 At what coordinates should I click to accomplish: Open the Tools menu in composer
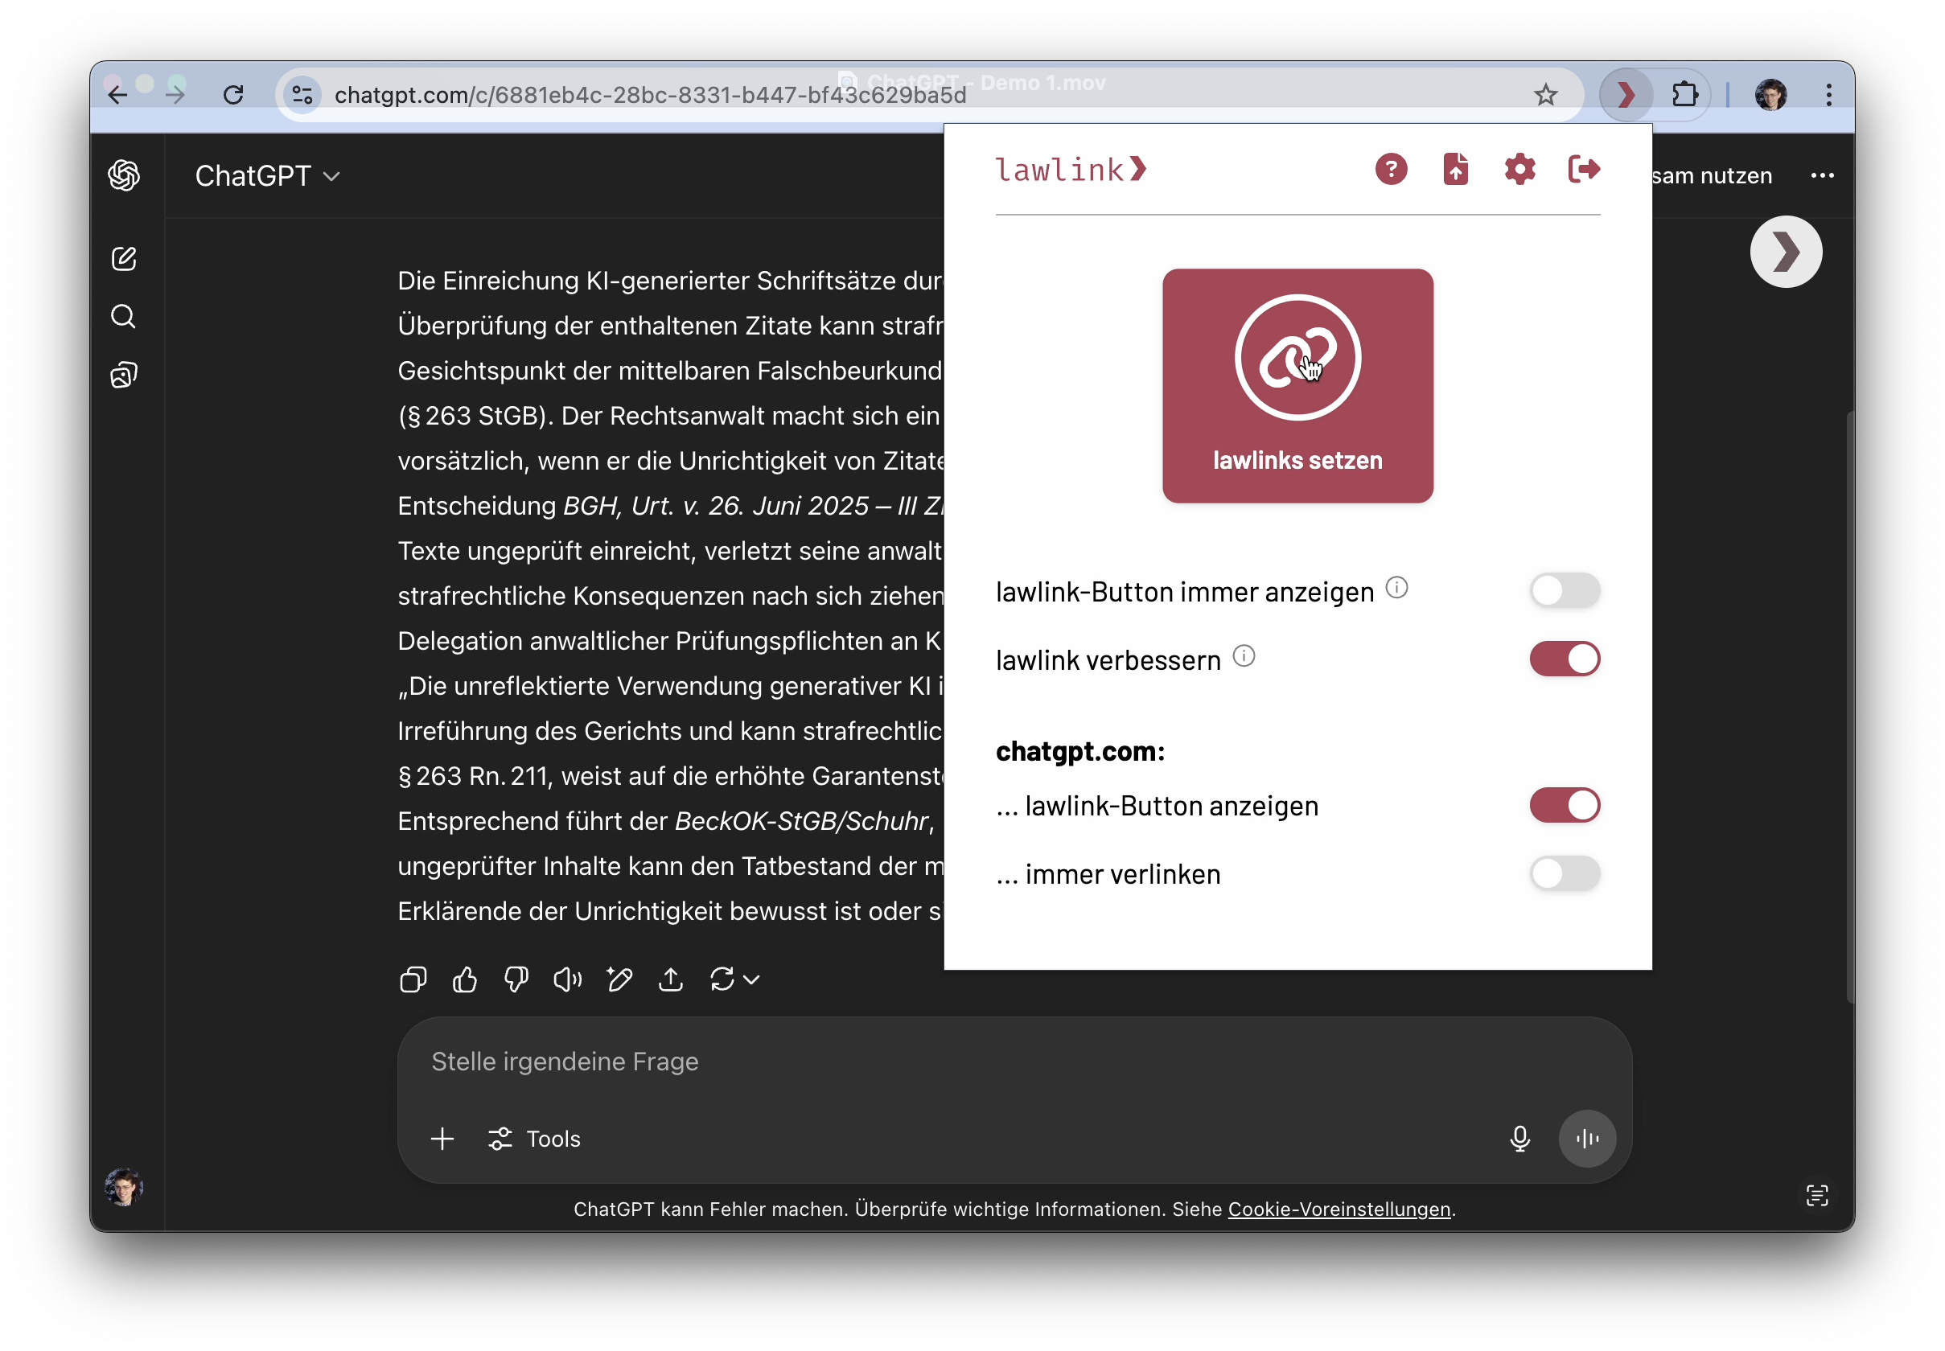click(535, 1139)
